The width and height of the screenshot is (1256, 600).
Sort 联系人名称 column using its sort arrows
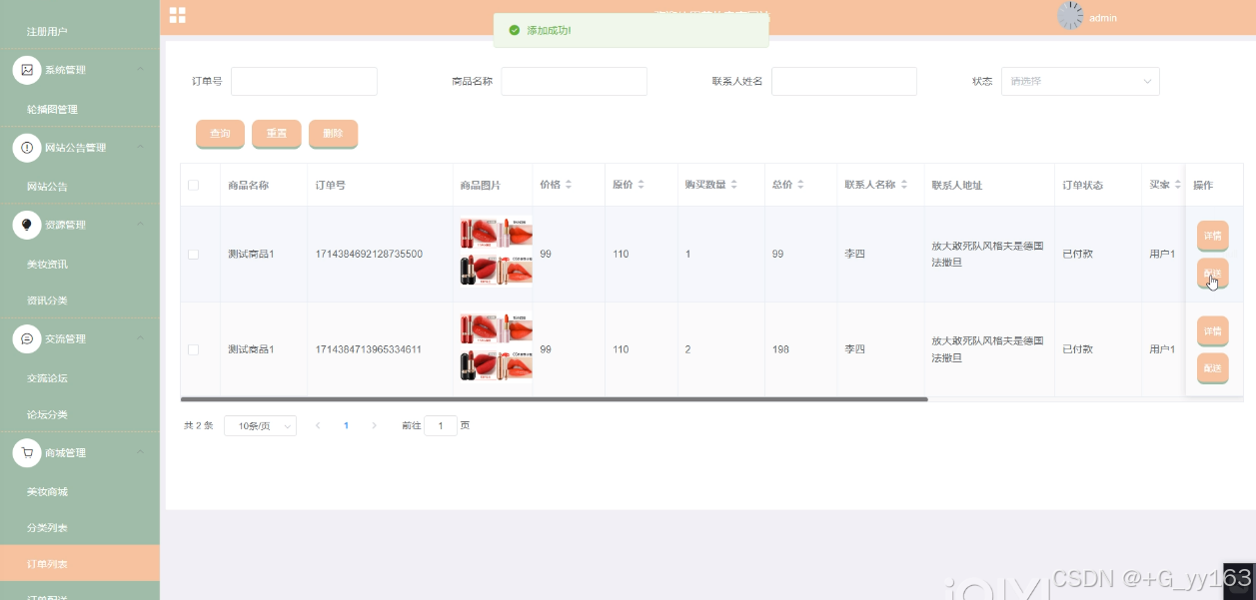[x=904, y=185]
